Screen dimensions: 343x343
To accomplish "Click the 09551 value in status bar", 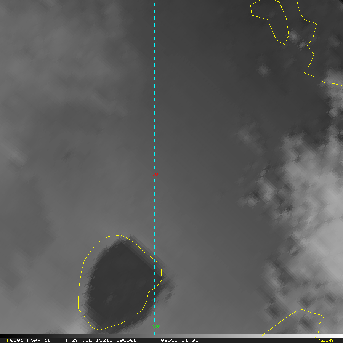I will [x=169, y=340].
